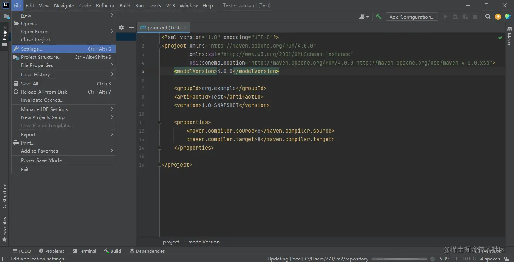Expand the Add to Favorites submenu
This screenshot has height=262, width=514.
coord(64,151)
